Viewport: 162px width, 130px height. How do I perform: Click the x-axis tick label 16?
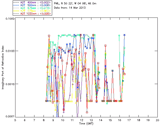[119, 120]
